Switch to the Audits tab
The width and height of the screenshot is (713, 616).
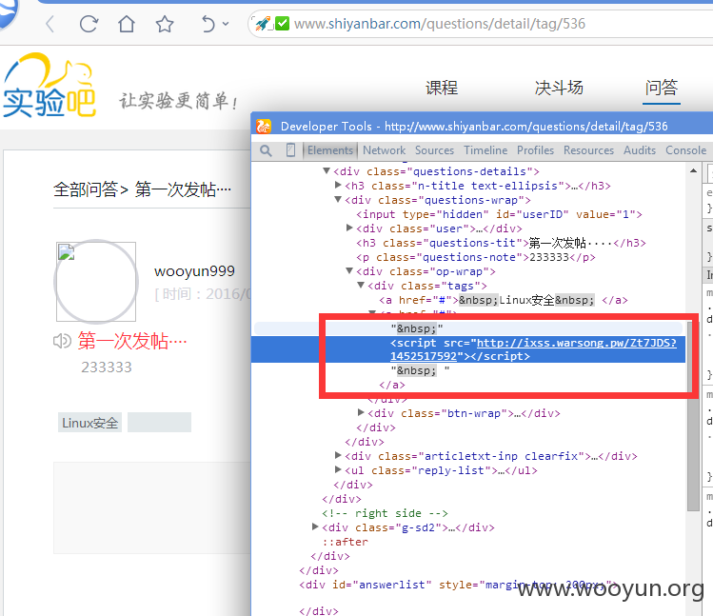pyautogui.click(x=640, y=150)
